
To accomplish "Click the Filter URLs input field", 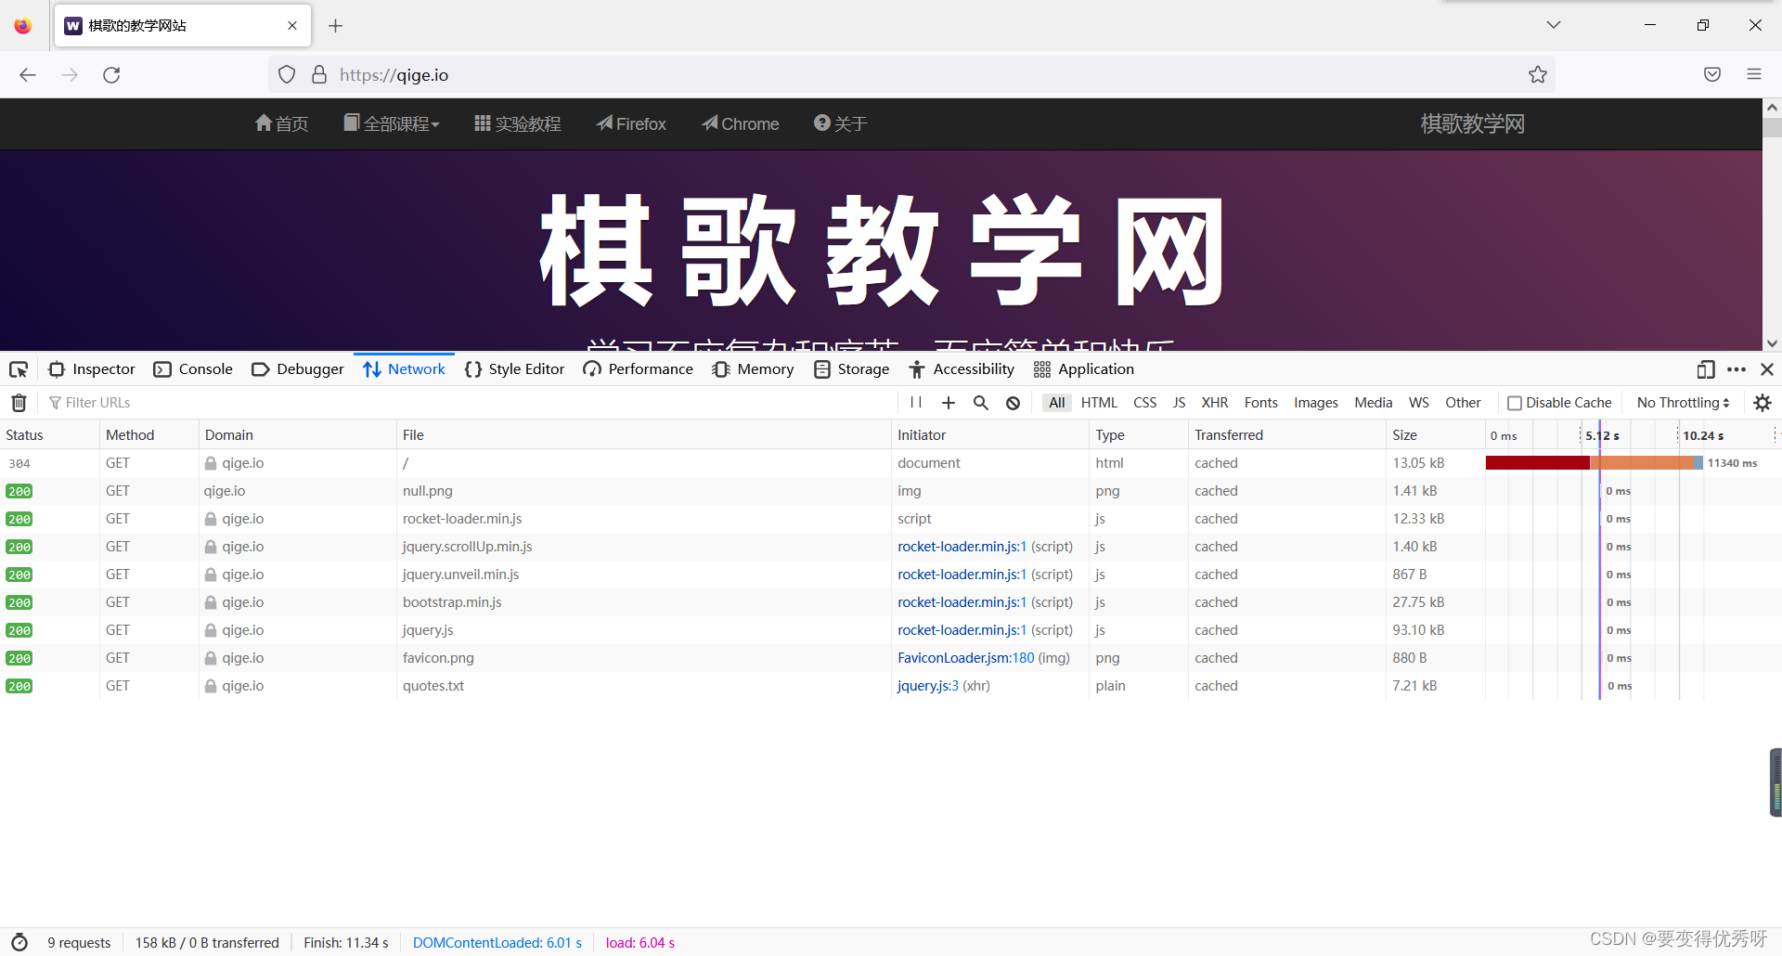I will click(469, 403).
